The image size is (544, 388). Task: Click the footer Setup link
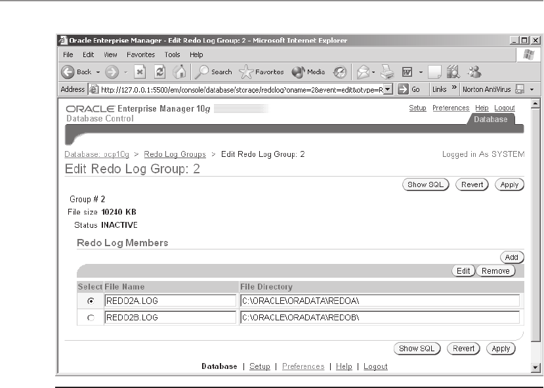pos(259,366)
